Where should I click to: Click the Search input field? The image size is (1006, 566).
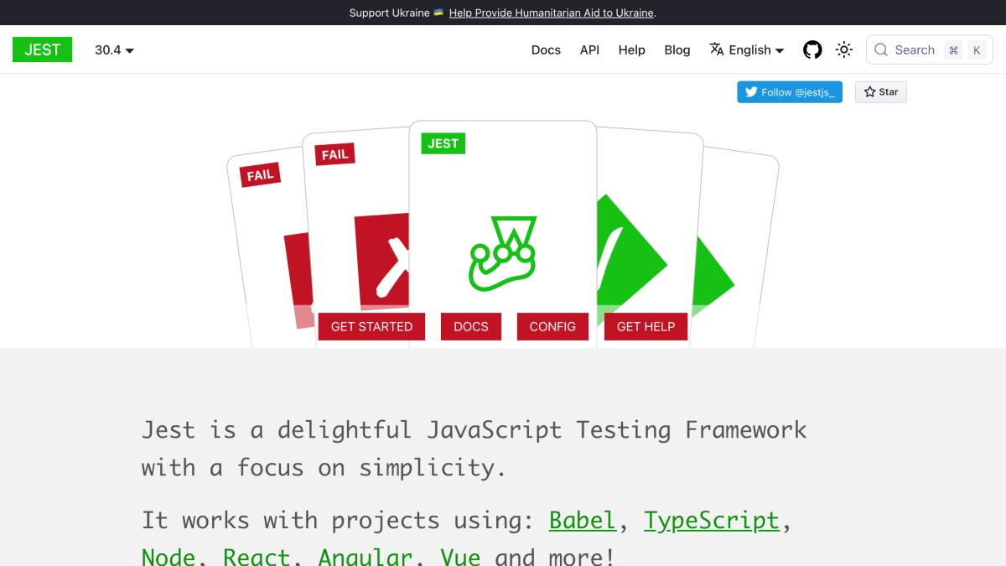[x=930, y=50]
